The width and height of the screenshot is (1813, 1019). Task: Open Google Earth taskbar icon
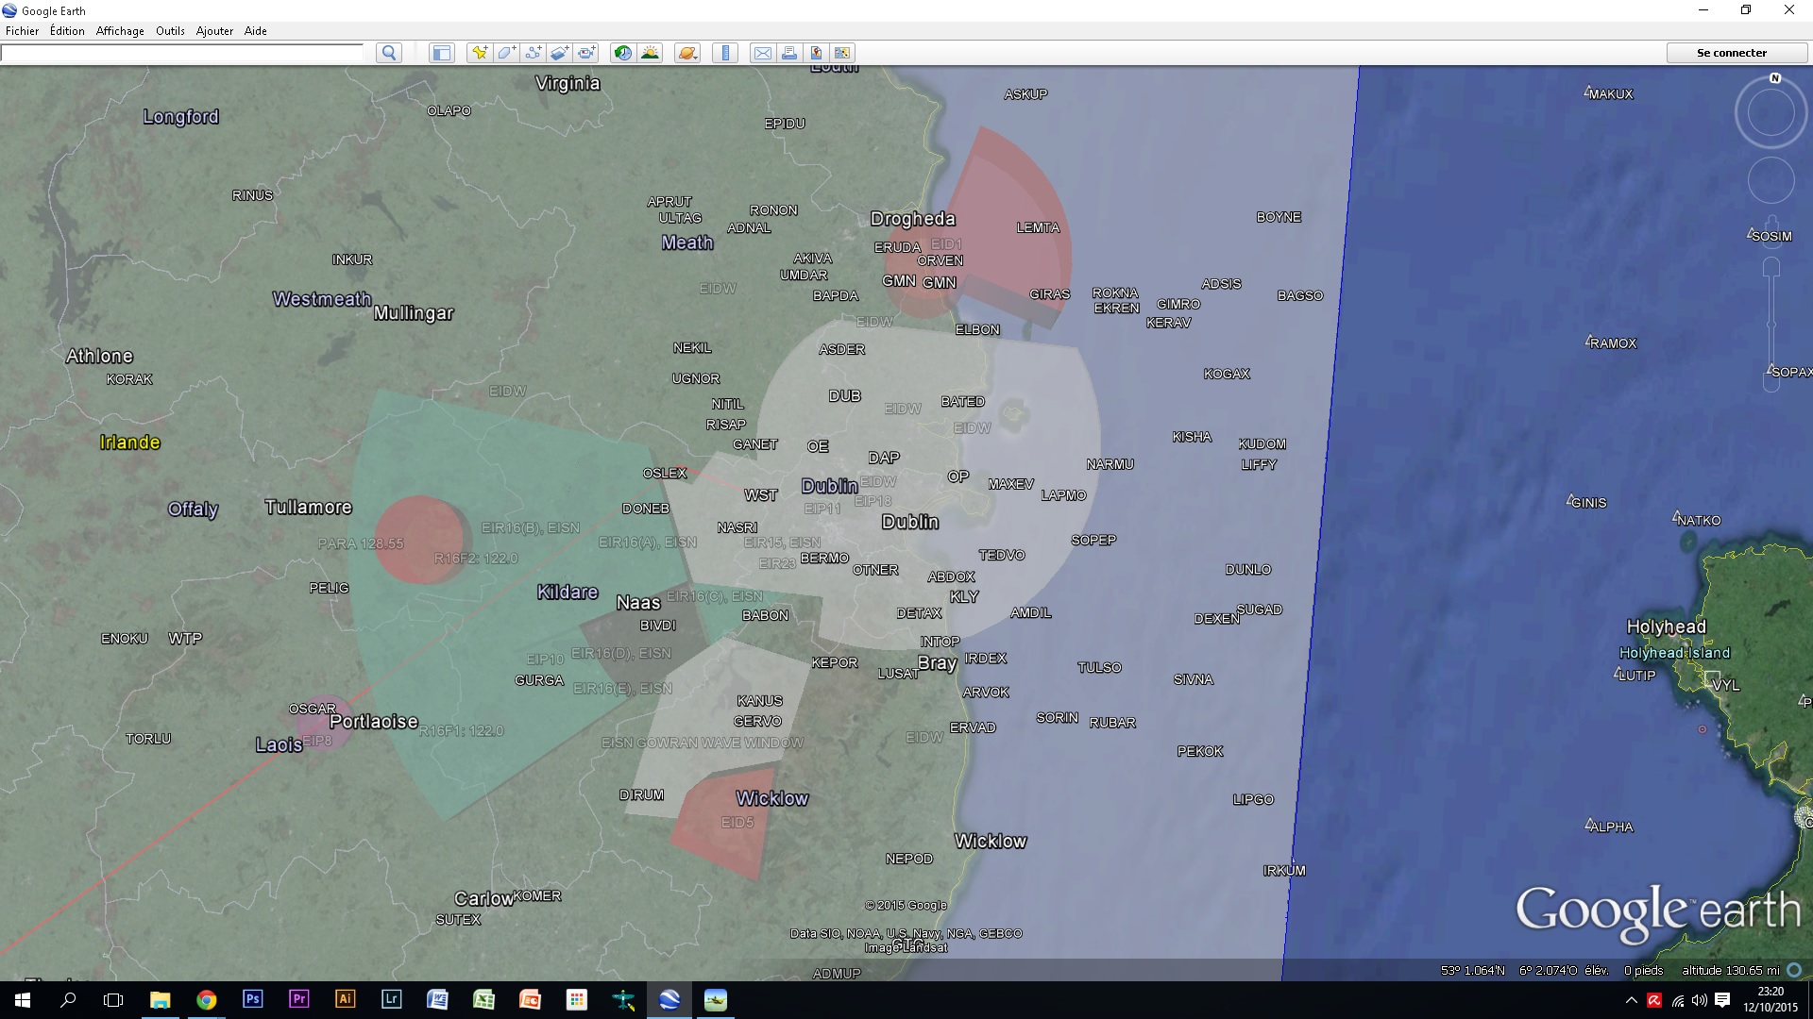point(669,999)
